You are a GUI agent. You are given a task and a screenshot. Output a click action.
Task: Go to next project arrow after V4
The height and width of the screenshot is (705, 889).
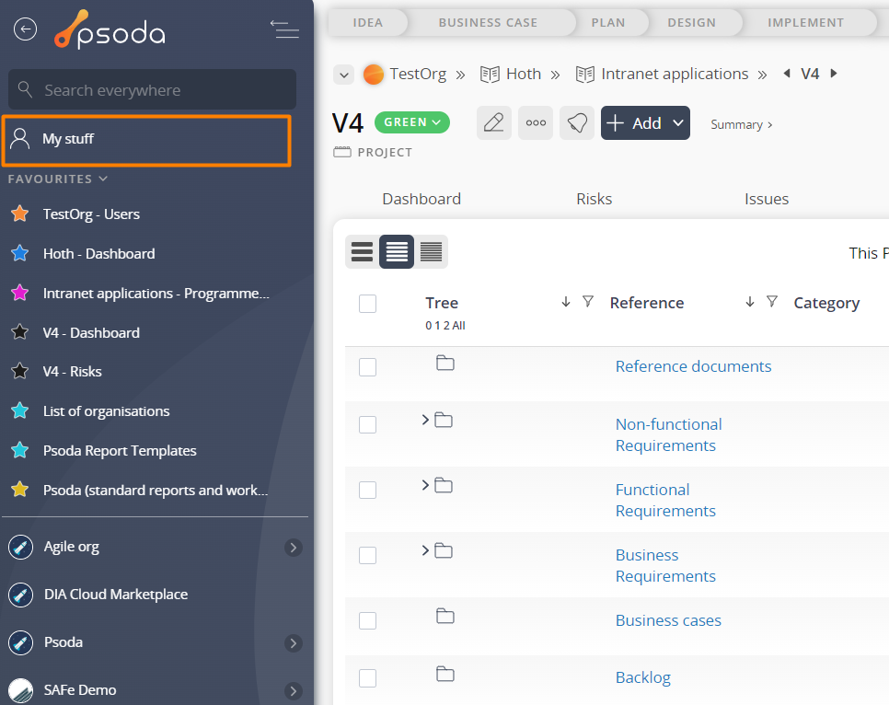[x=834, y=73]
